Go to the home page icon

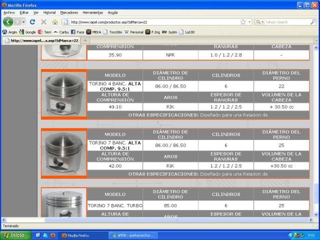pos(54,22)
